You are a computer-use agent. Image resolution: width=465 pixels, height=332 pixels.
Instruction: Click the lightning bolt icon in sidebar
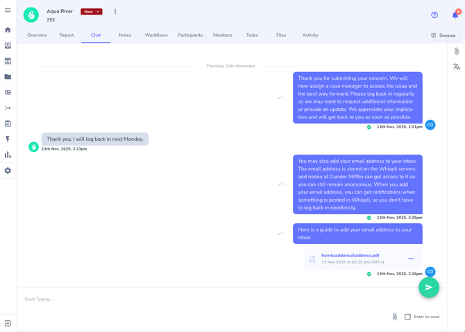coord(8,139)
